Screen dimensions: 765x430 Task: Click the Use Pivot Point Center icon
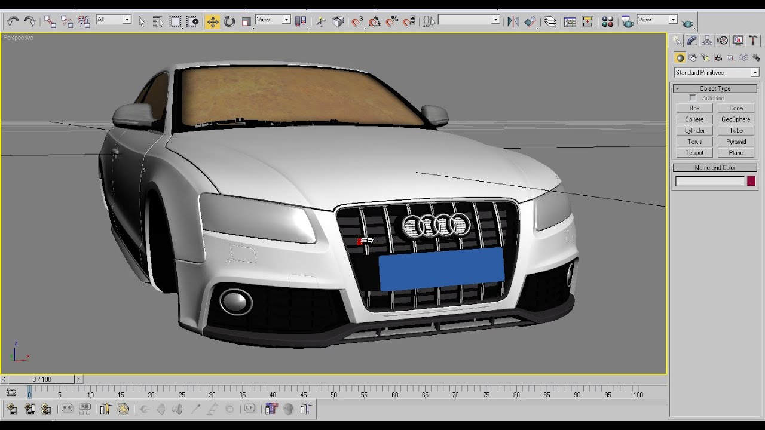click(301, 21)
